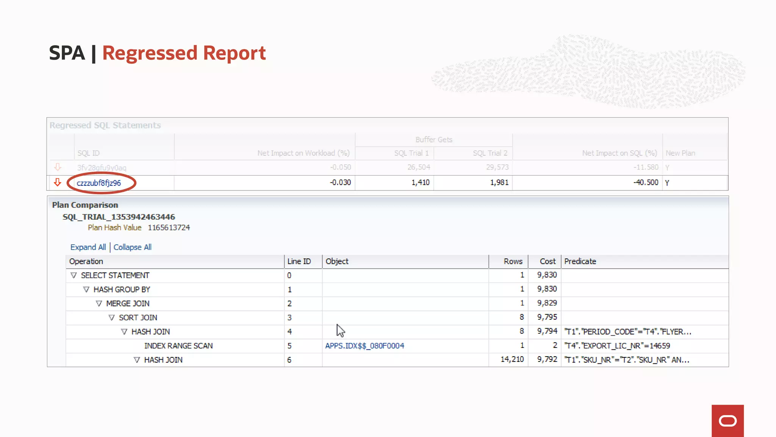Click the Cost column header
776x437 pixels.
coord(548,261)
